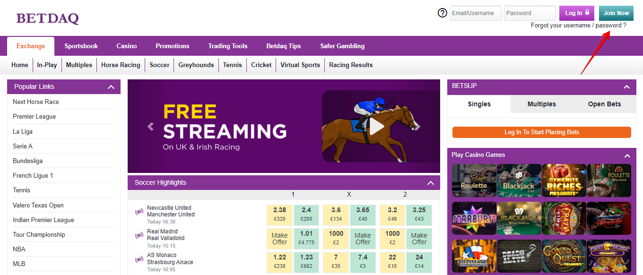The image size is (643, 275).
Task: Go to previous banner slide arrow
Action: (151, 127)
